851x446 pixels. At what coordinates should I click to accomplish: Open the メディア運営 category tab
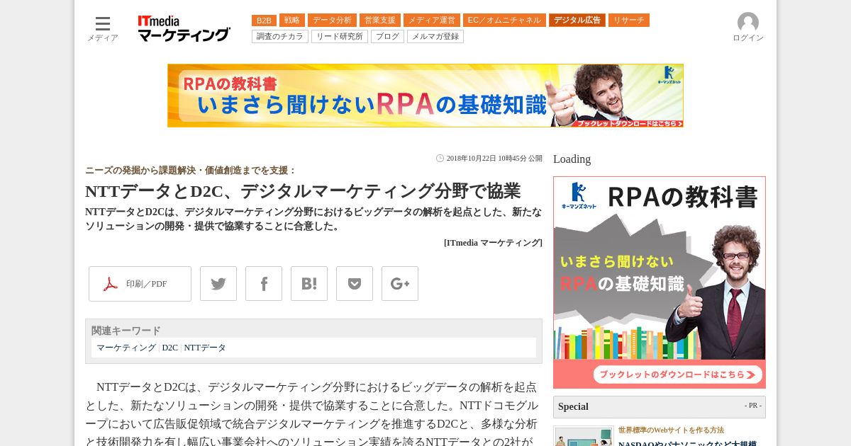coord(432,21)
